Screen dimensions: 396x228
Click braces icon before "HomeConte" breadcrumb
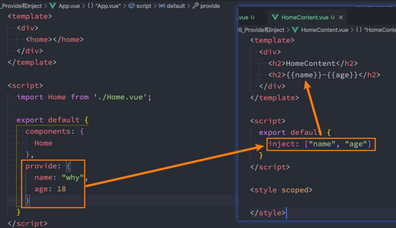pyautogui.click(x=359, y=30)
